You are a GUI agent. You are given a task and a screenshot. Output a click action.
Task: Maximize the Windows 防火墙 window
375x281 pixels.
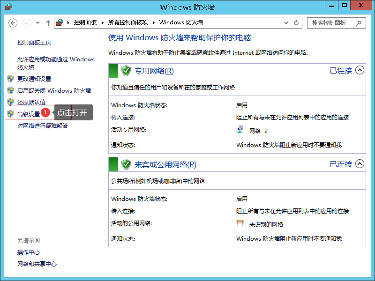click(345, 5)
